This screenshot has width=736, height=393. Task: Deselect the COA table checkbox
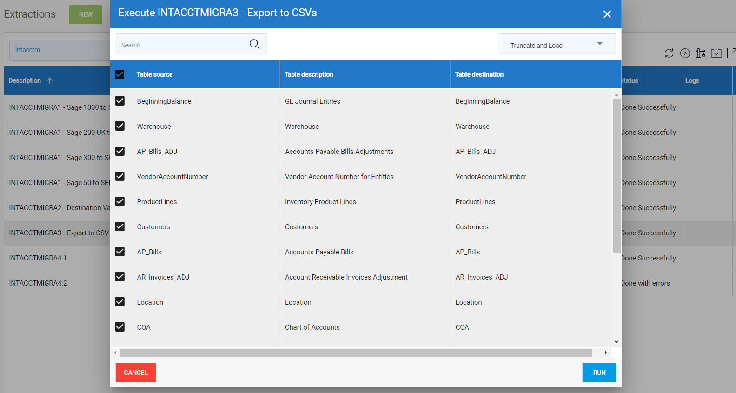tap(120, 327)
